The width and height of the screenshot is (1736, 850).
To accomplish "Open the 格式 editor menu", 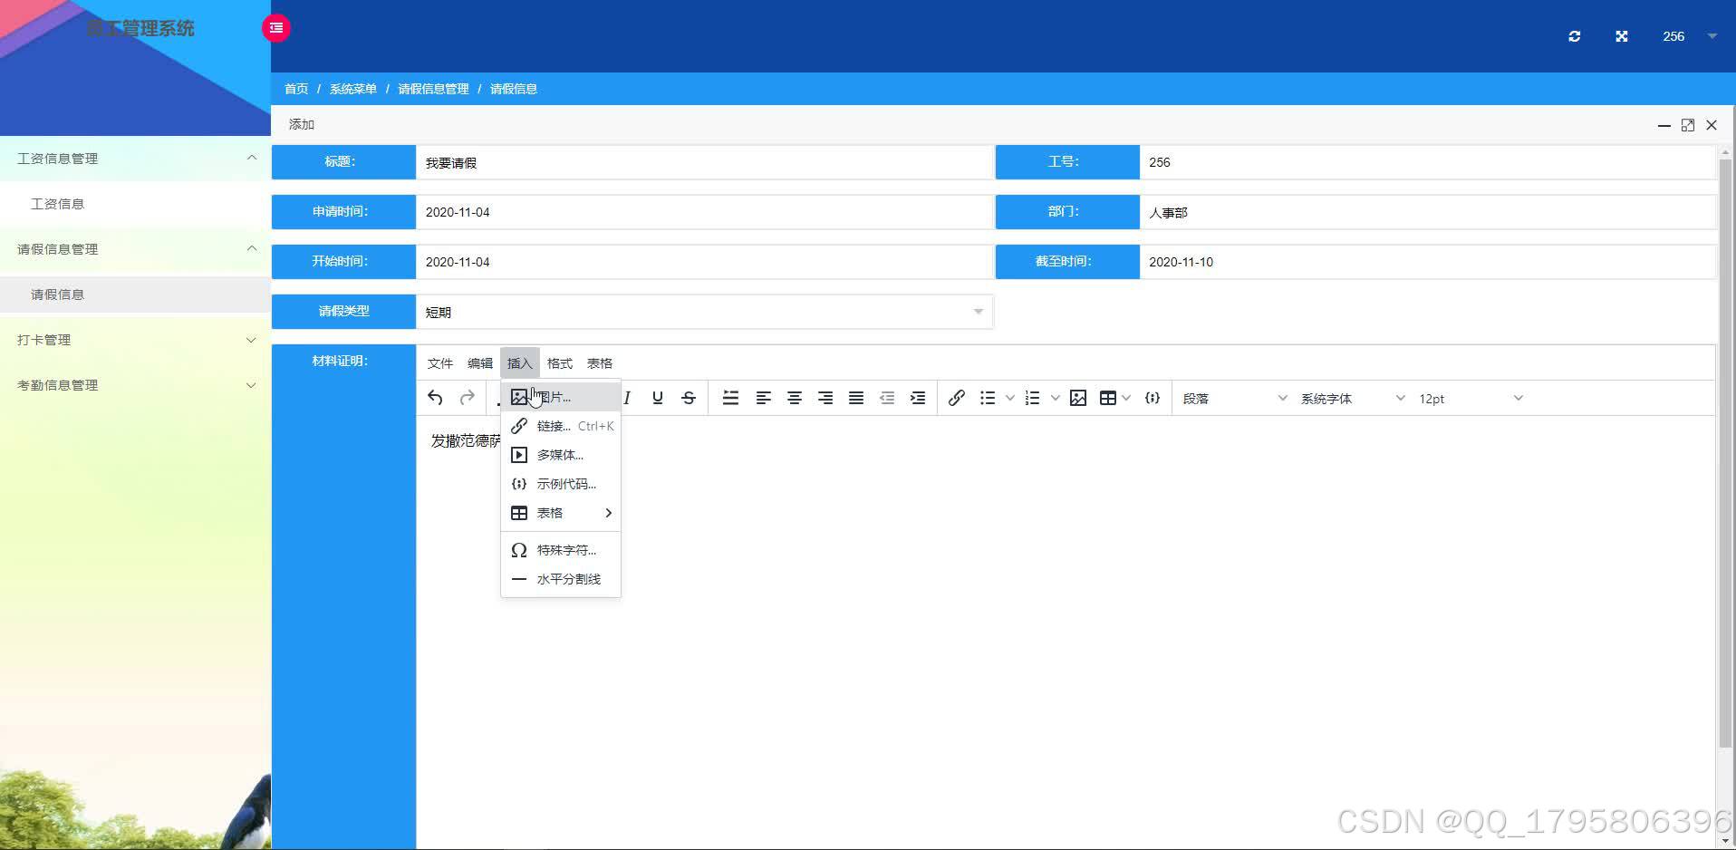I will coord(560,363).
